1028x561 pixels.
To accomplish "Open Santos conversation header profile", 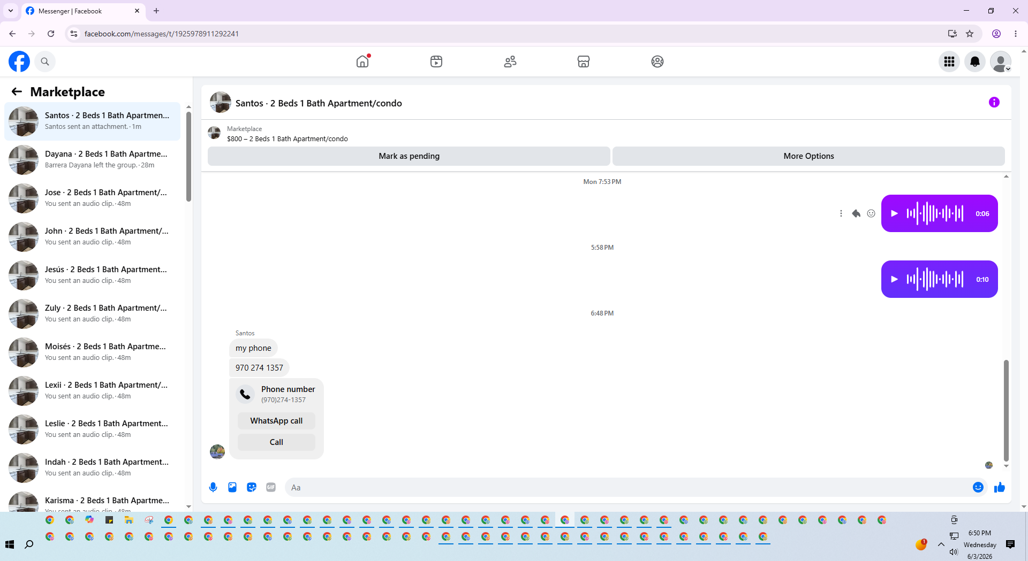I will 306,103.
